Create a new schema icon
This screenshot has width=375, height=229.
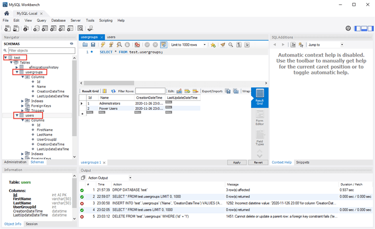[36, 29]
